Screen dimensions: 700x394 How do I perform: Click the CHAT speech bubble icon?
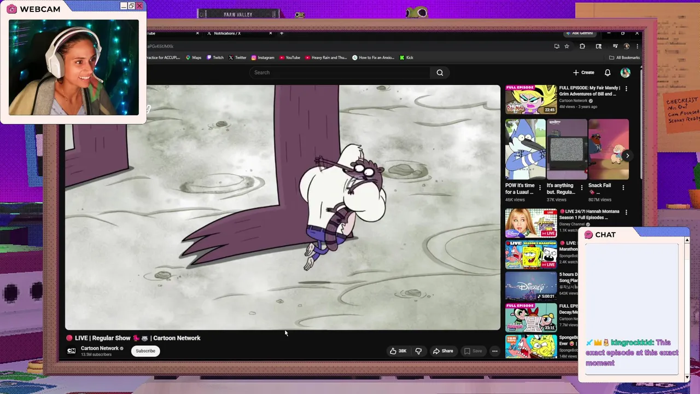coord(588,235)
